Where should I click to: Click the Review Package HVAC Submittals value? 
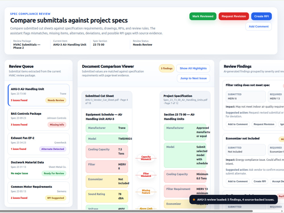(27, 46)
